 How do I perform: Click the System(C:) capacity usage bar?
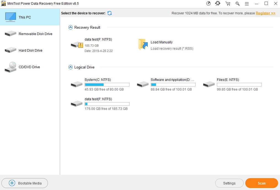pyautogui.click(x=107, y=84)
